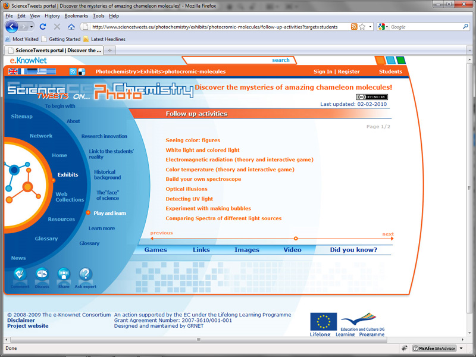Open the Most Visited bookmarks folder
Screen dimensions: 476x357
[x=21, y=39]
